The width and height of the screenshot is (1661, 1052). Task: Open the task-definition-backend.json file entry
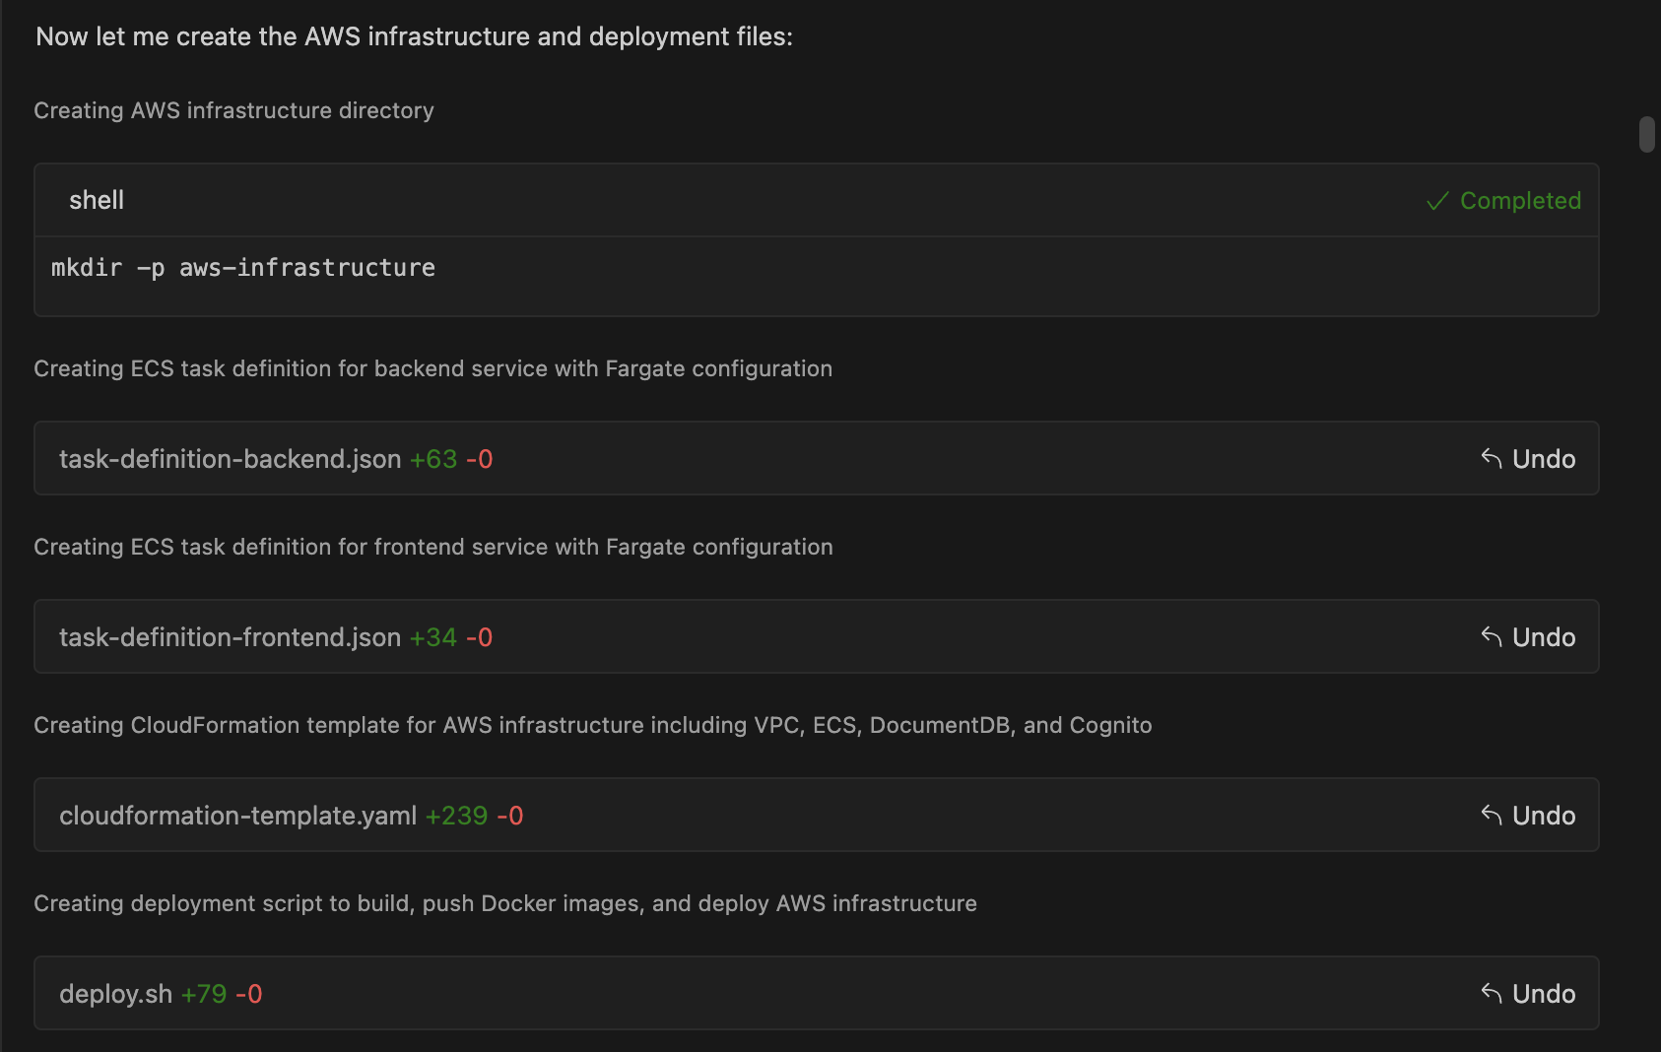point(230,459)
